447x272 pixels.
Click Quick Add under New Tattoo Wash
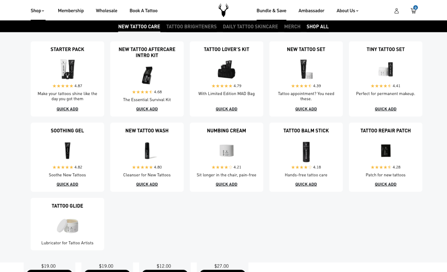point(147,184)
